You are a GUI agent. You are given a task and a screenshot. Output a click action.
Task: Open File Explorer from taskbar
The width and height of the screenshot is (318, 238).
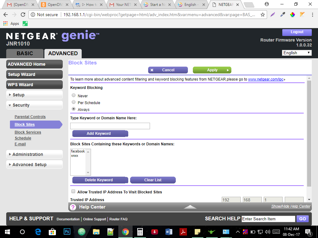96,232
